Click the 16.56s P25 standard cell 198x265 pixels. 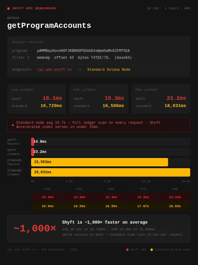[79, 206]
